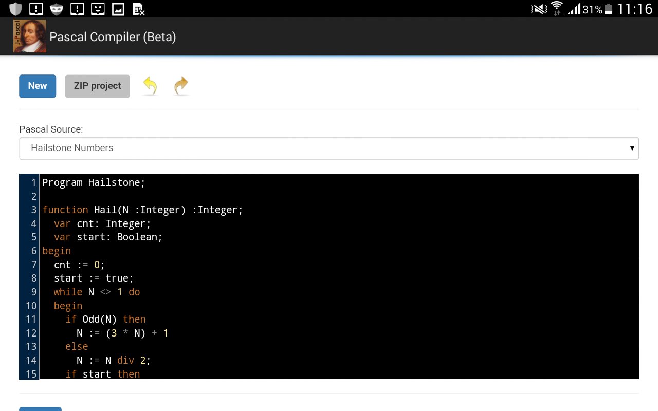Click the redo arrow icon
The width and height of the screenshot is (658, 411).
pyautogui.click(x=181, y=86)
